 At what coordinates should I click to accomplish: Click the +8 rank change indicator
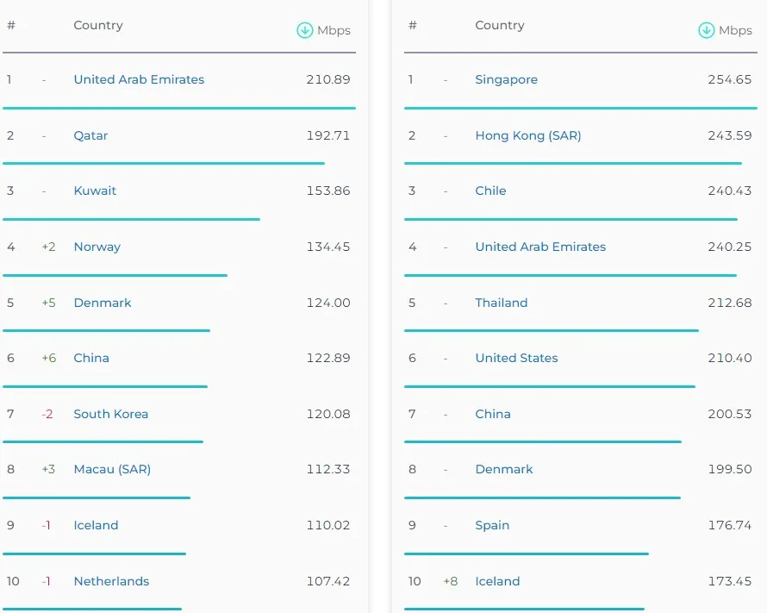tap(450, 581)
